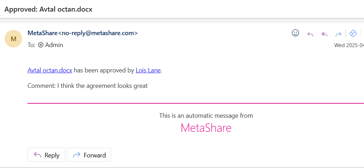The width and height of the screenshot is (364, 168).
Task: Click the Reply All double-arrow icon
Action: (x=324, y=34)
